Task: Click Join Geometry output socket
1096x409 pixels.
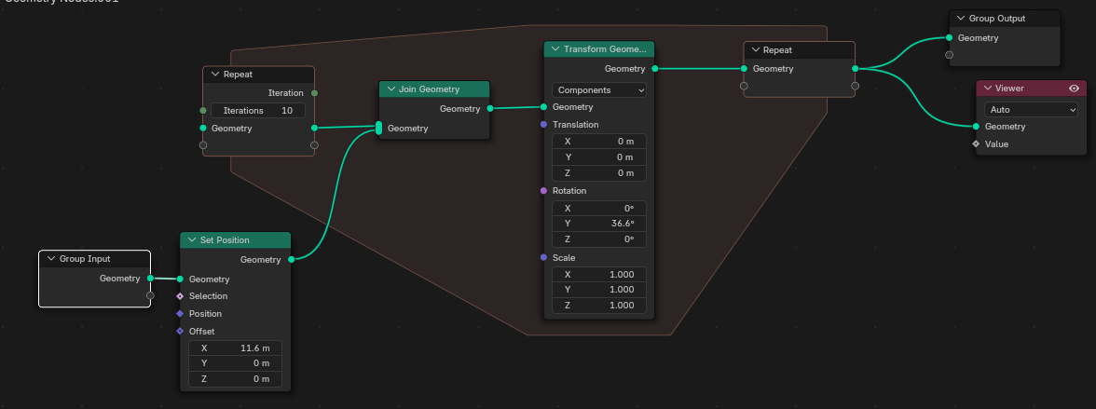Action: tap(489, 108)
